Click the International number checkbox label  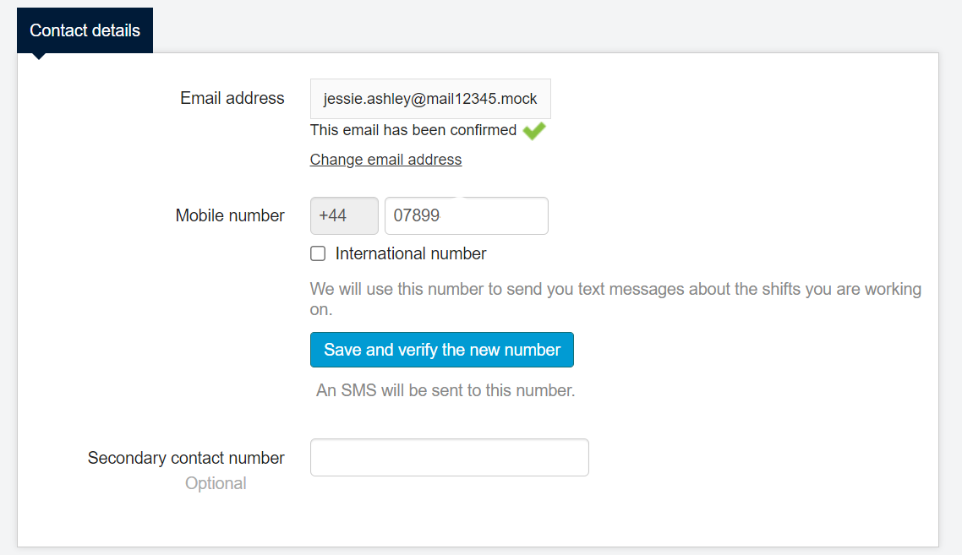click(x=411, y=253)
